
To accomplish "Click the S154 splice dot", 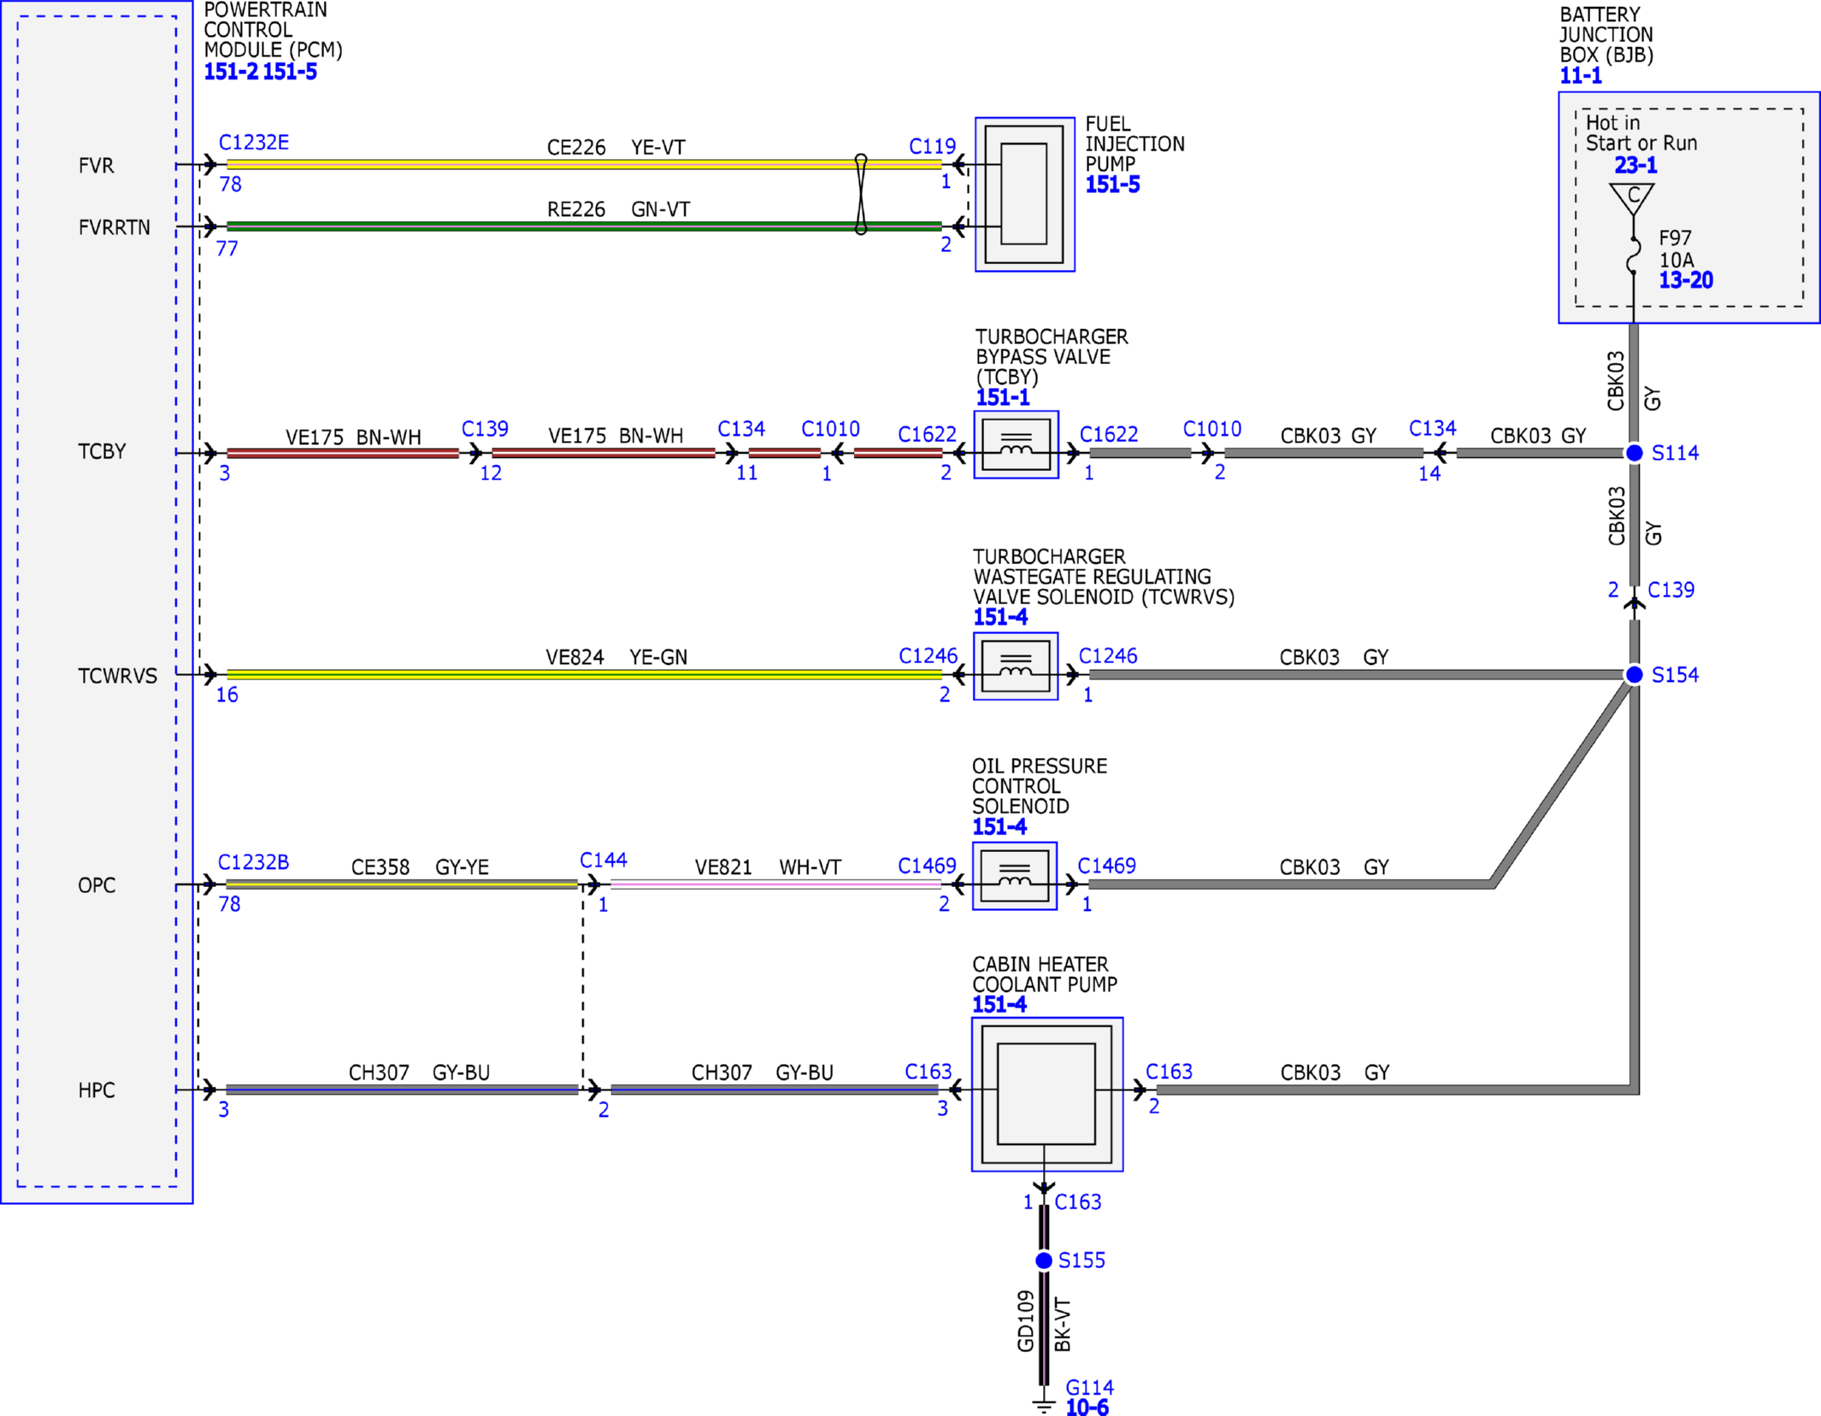I will click(1634, 675).
